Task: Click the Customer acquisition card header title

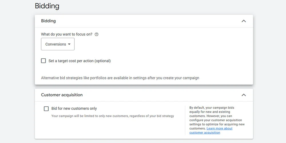Action: pyautogui.click(x=62, y=95)
